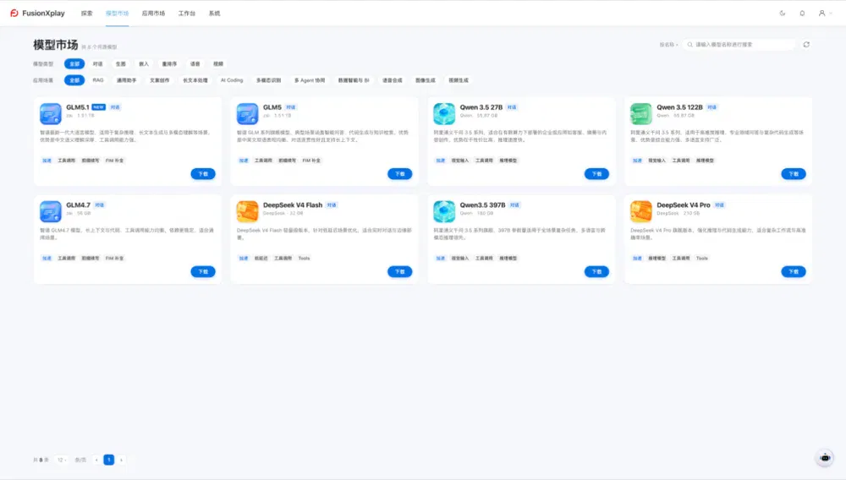Download the GLM5.1 model
The image size is (846, 480).
[203, 174]
